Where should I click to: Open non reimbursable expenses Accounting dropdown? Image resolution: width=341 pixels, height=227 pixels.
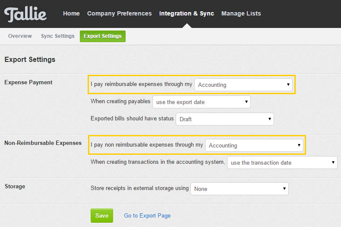pos(254,145)
